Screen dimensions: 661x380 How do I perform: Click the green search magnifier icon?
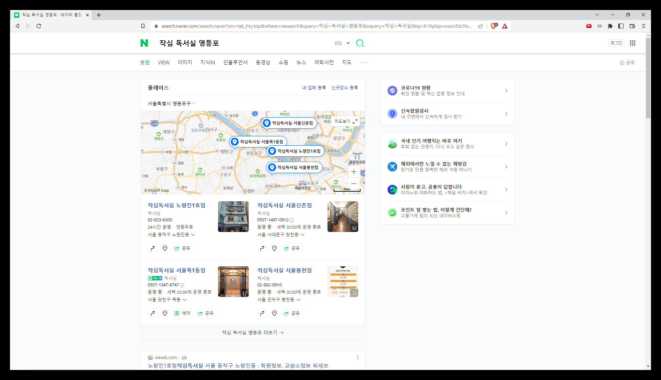pyautogui.click(x=360, y=43)
